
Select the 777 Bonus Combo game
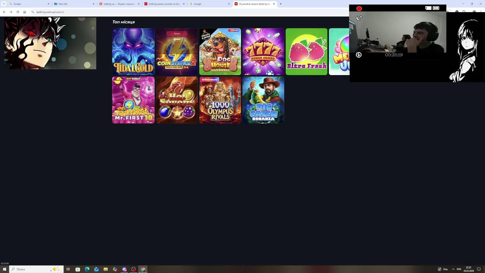(263, 52)
